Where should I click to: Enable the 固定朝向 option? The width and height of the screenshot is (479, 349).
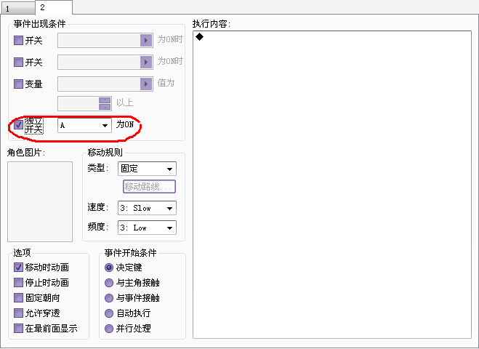18,297
